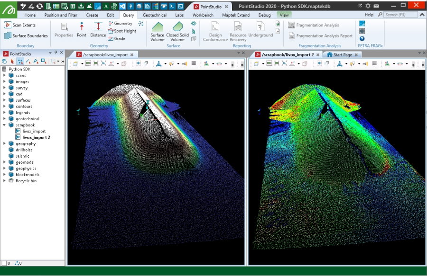
Task: Click the Fragmentation Analysis Report button
Action: [x=320, y=36]
